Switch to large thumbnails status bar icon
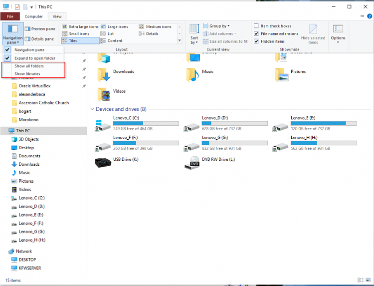 369,280
